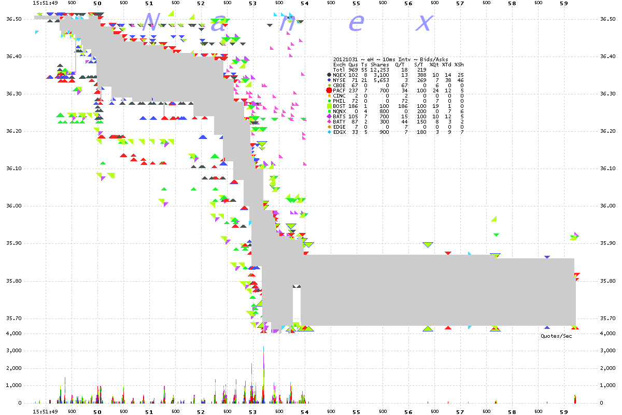Image resolution: width=622 pixels, height=415 pixels.
Task: Click the blue NYSE legend diamond
Action: pyautogui.click(x=329, y=80)
